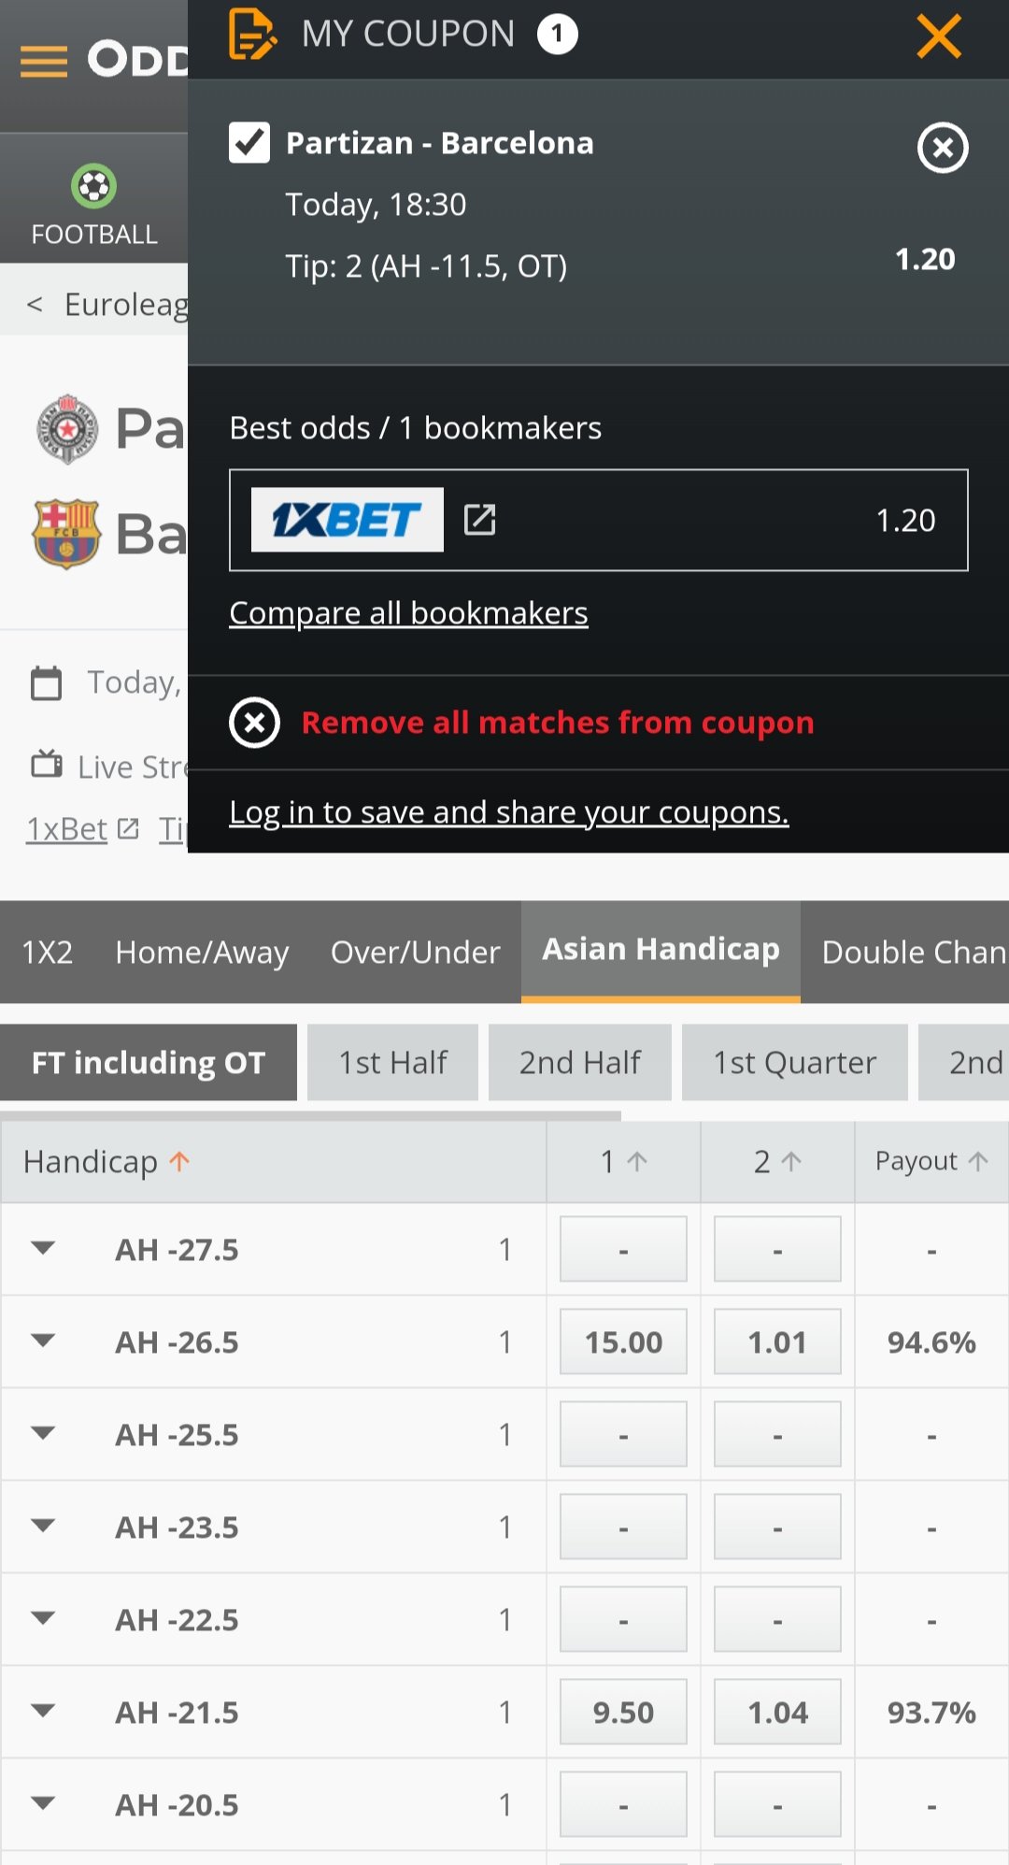Close the My Coupon panel
This screenshot has height=1865, width=1009.
click(938, 37)
